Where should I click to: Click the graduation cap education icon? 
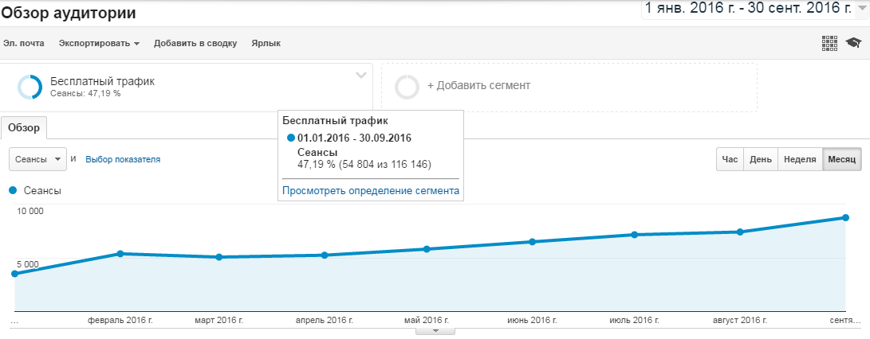(x=853, y=43)
